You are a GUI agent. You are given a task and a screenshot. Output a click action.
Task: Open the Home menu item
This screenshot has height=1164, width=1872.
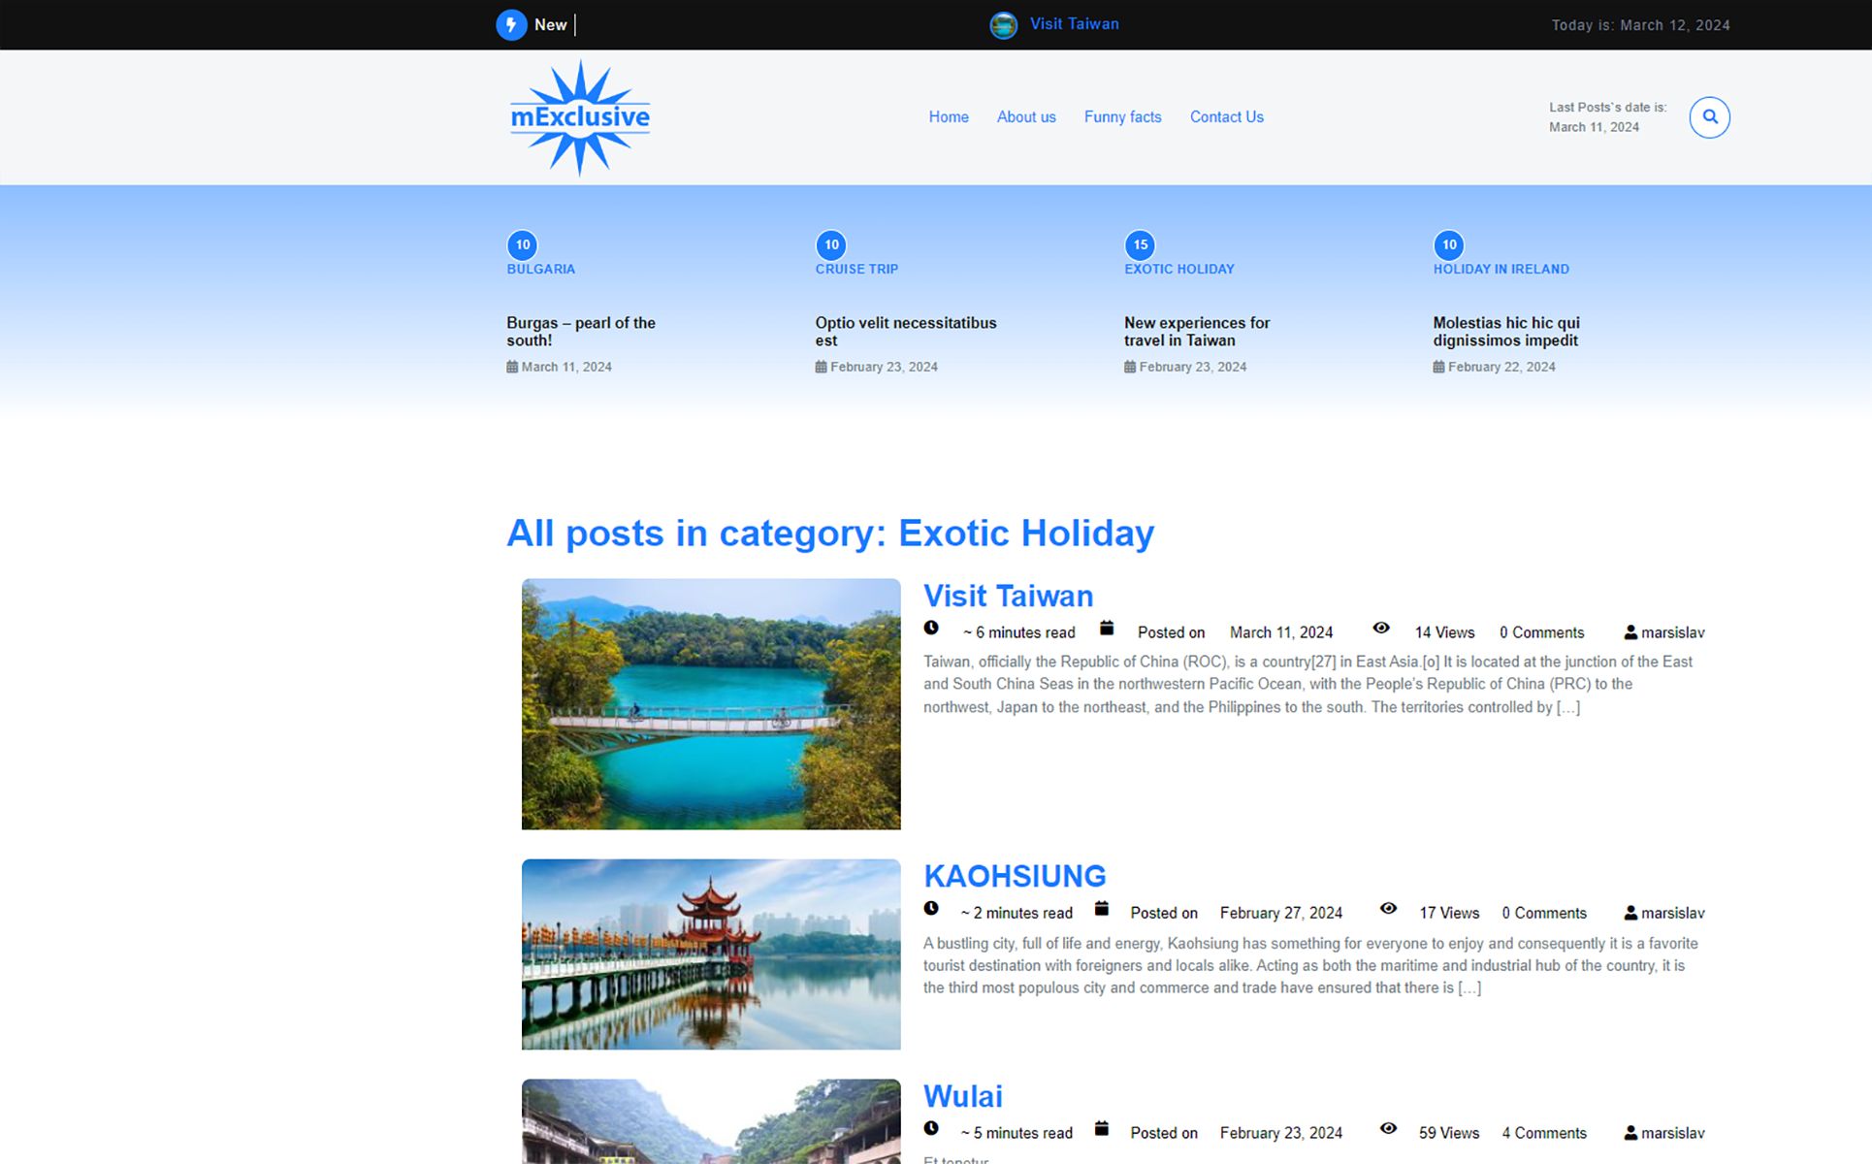(x=949, y=117)
